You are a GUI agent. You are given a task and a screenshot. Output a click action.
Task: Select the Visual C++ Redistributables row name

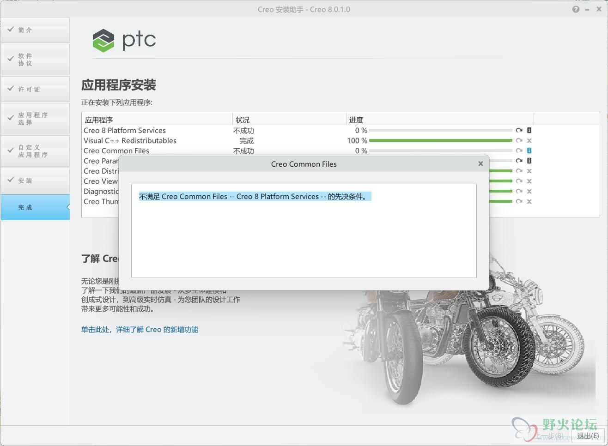click(130, 141)
